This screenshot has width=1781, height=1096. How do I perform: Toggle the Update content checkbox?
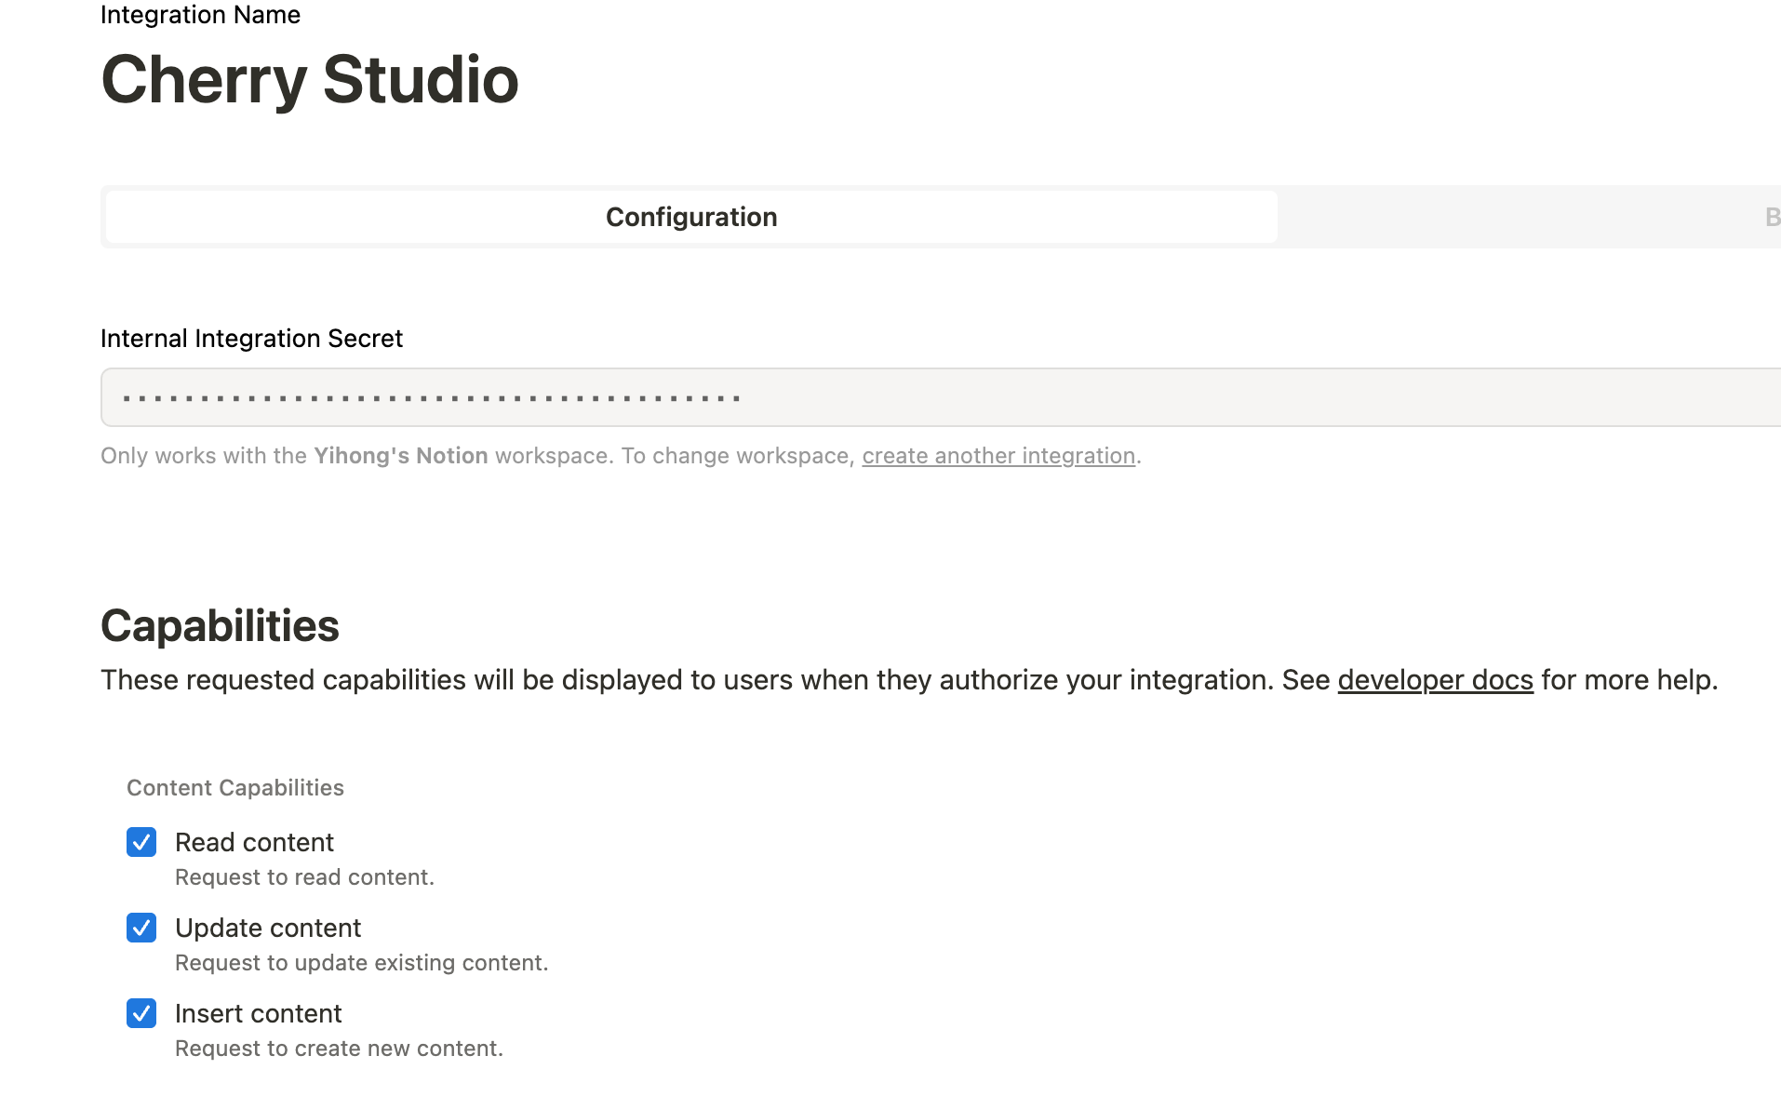141,928
